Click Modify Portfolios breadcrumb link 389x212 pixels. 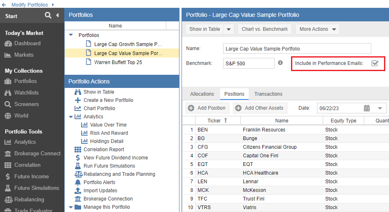pos(30,5)
